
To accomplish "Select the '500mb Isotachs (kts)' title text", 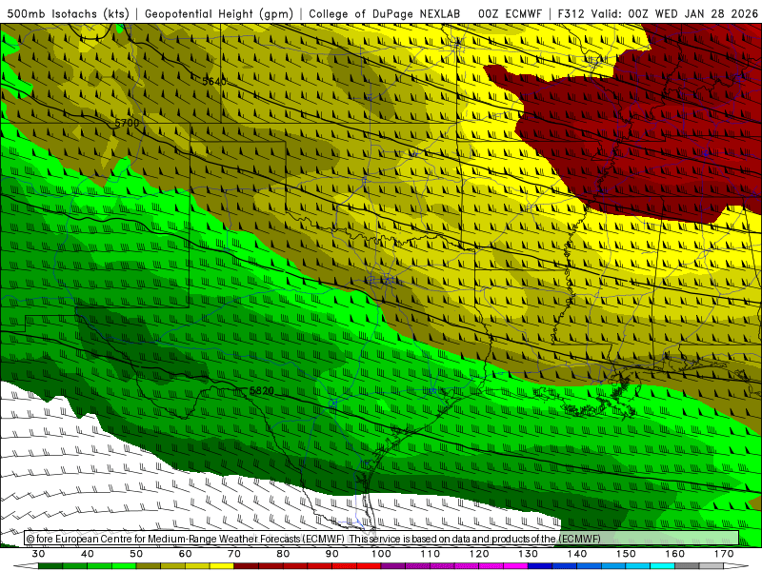I will point(68,14).
